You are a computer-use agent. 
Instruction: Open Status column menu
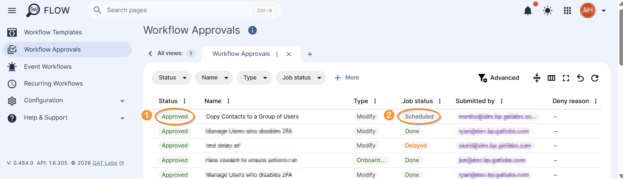click(x=184, y=101)
